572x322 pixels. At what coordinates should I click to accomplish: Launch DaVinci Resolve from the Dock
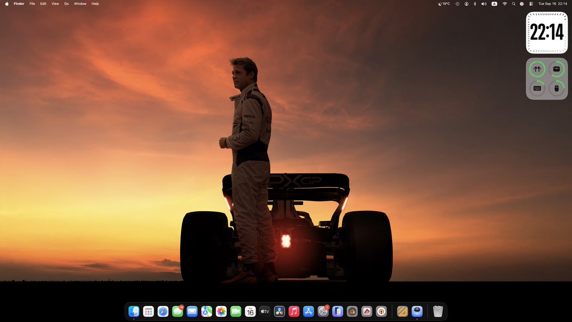279,312
